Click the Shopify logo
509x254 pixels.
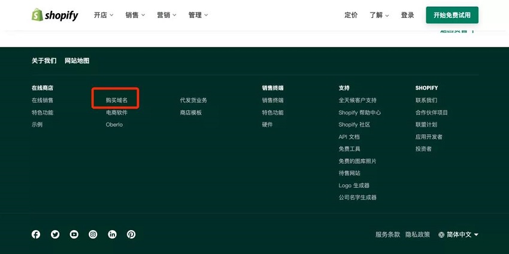55,15
